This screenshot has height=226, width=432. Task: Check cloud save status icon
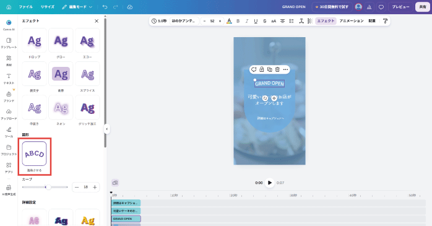[x=130, y=7]
